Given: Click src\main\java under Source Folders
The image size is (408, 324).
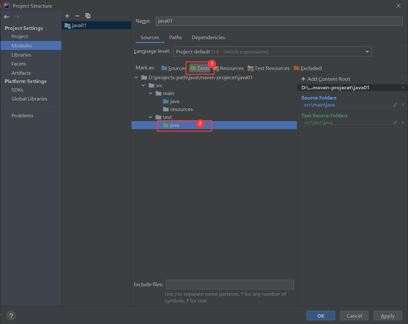Looking at the screenshot, I should pos(320,105).
